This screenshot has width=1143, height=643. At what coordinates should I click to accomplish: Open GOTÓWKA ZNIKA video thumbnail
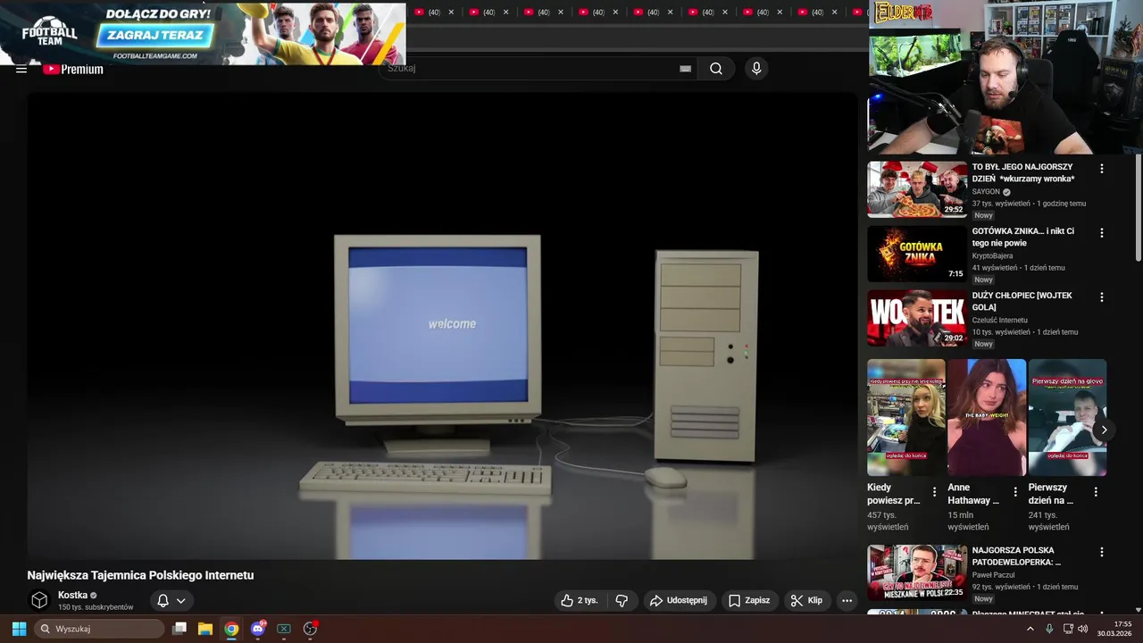(x=917, y=254)
